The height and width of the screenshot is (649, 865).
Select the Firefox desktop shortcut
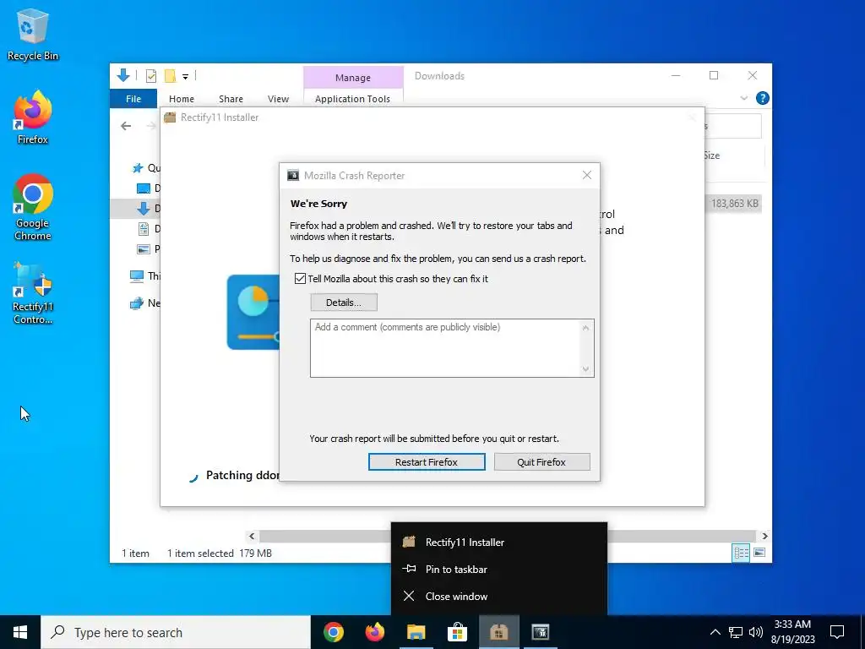click(32, 117)
